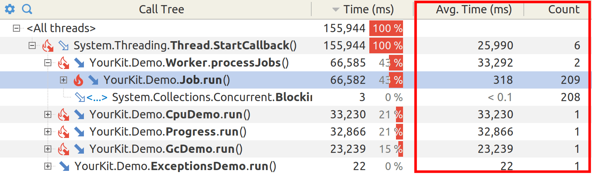The width and height of the screenshot is (592, 174).
Task: Select System.Threading.Thread.StartCallback() row
Action: coord(296,46)
